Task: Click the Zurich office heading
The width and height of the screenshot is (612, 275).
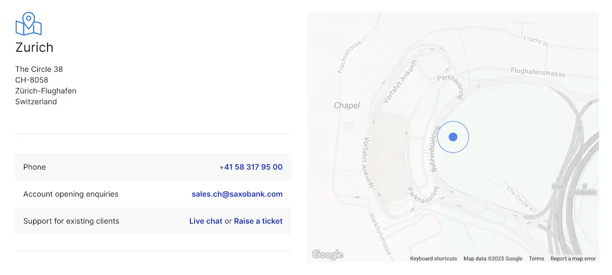Action: click(x=34, y=47)
